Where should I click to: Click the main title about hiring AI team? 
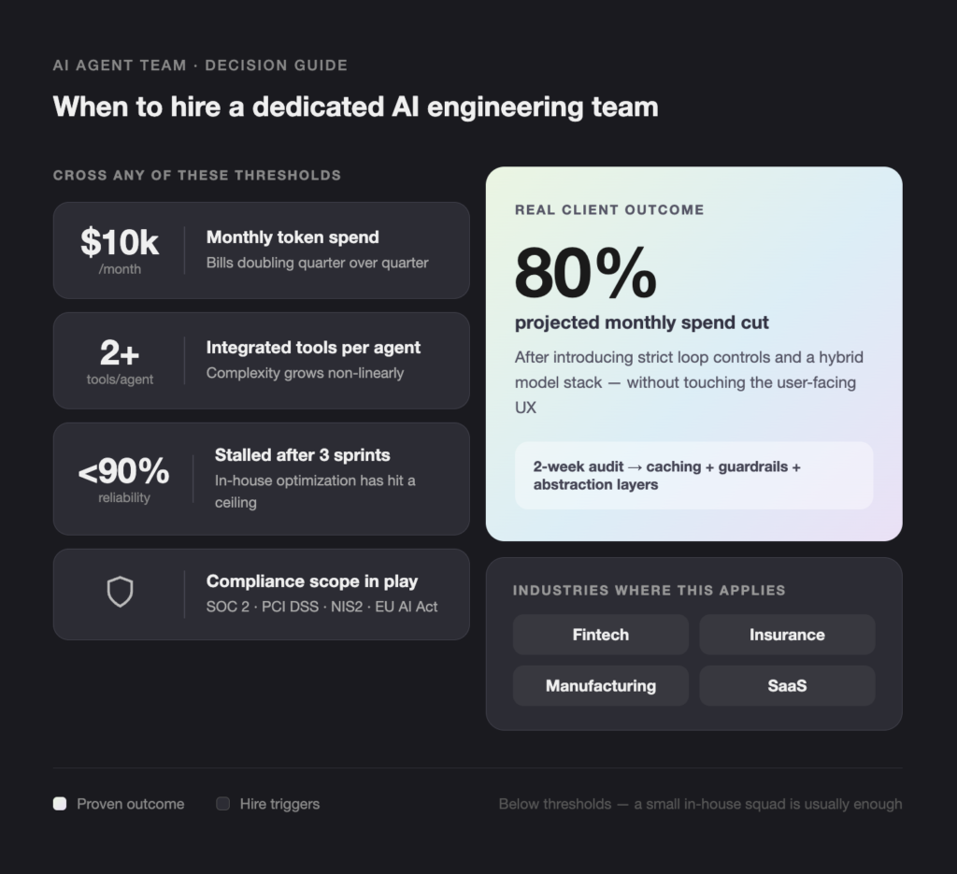click(x=356, y=107)
